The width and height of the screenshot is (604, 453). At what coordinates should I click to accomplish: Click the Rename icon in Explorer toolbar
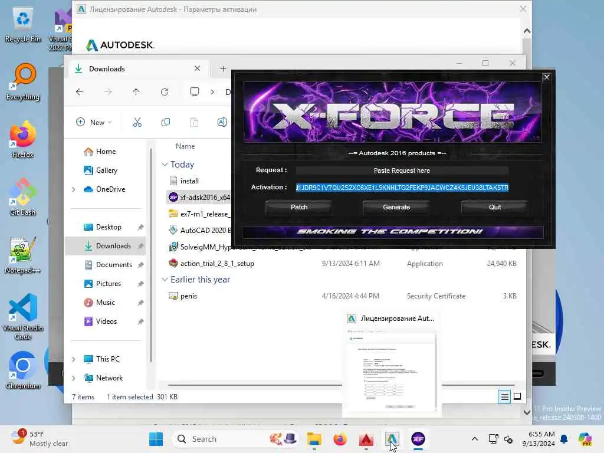click(x=222, y=123)
